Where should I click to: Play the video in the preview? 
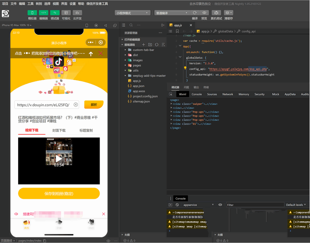59,159
